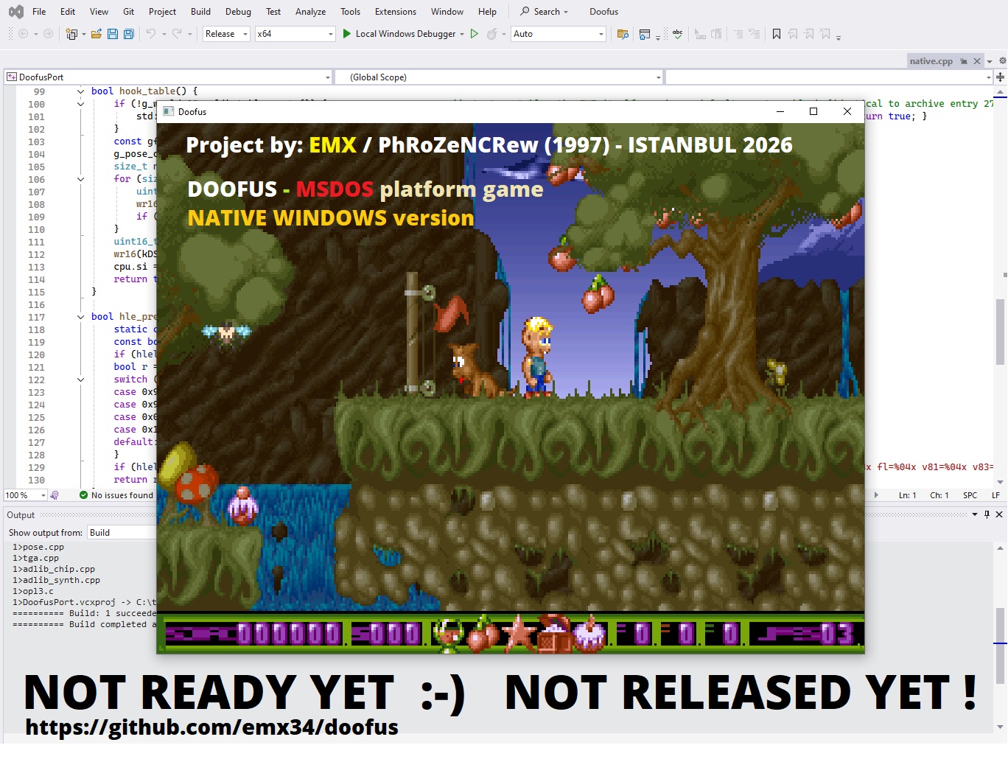The image size is (1008, 762).
Task: Click the New Project toolbar icon
Action: click(x=71, y=34)
